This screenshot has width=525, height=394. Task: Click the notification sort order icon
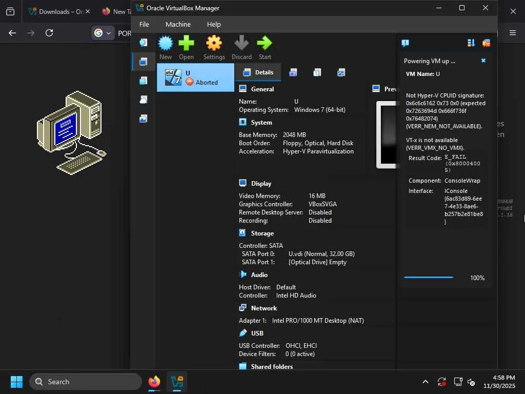[471, 43]
